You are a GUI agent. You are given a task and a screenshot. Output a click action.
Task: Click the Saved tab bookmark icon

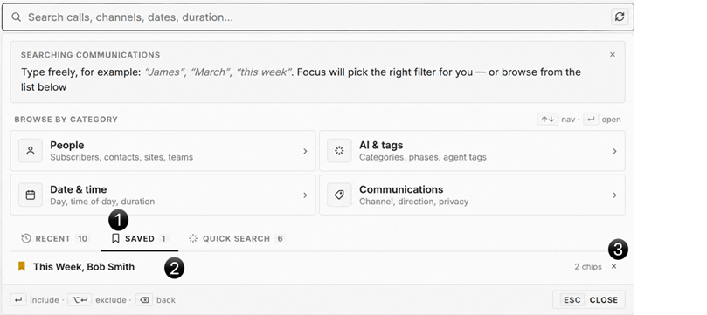click(x=115, y=238)
